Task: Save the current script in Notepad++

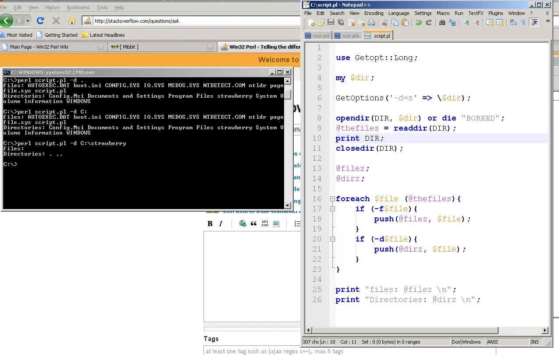Action: (x=331, y=22)
